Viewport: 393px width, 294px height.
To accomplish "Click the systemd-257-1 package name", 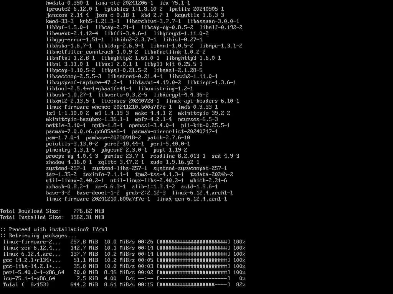I will [x=66, y=168].
